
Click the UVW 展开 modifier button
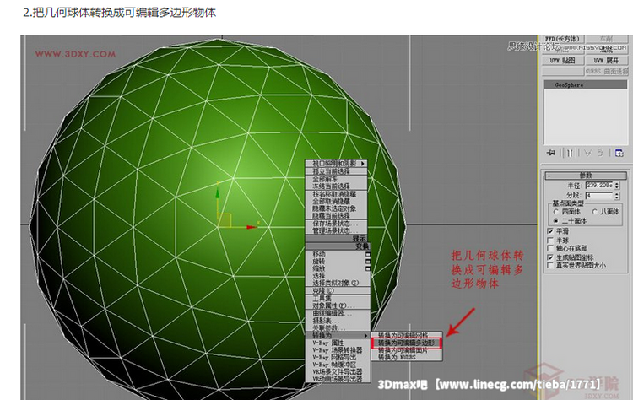coord(607,61)
